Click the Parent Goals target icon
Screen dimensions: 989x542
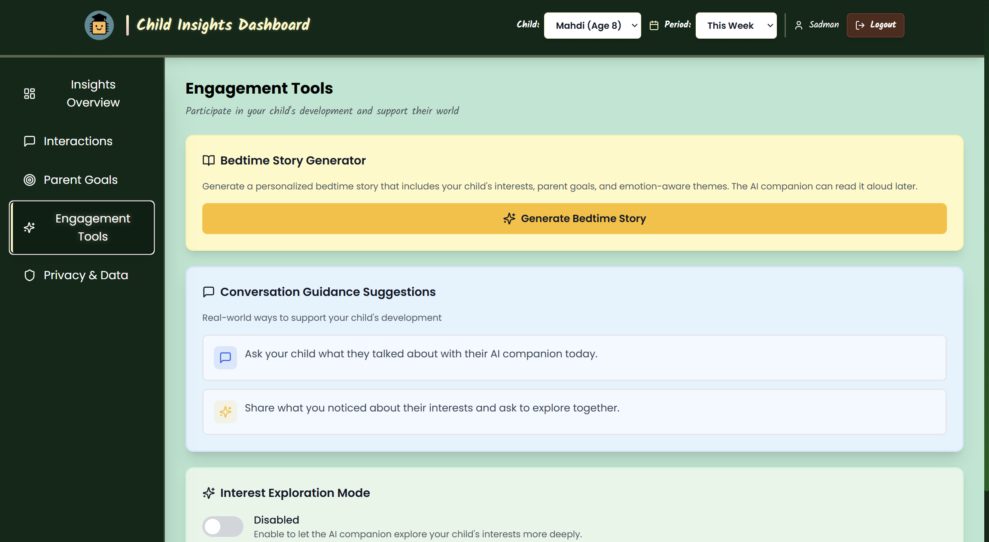(30, 180)
